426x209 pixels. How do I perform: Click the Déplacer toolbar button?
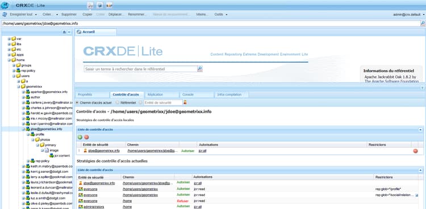pos(116,14)
